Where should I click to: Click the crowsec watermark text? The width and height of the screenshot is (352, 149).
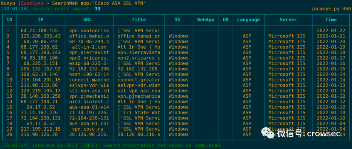(323, 133)
